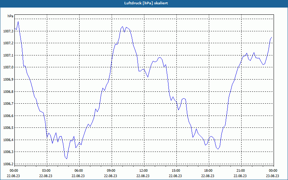Click the 12:00 time axis label

click(144, 171)
